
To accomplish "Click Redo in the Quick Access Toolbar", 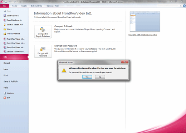I will pyautogui.click(x=15, y=2).
